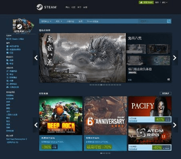The image size is (181, 159).
Task: Click the 鬼谷八荒 title in the featured panel
Action: [135, 38]
